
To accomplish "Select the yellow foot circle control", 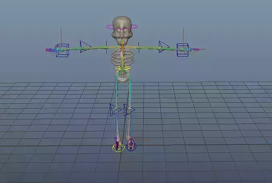I will click(118, 148).
